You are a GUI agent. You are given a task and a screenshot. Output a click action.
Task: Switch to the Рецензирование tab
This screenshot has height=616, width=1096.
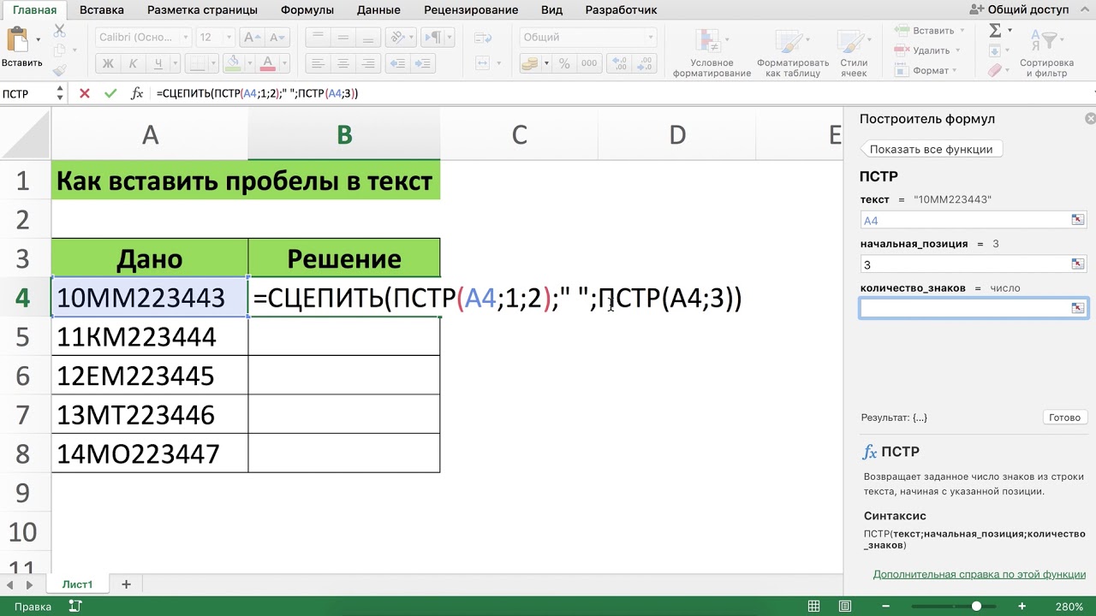click(x=471, y=9)
